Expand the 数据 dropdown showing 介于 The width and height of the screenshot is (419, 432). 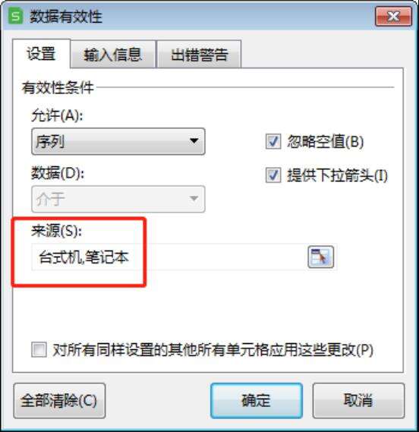[x=118, y=199]
